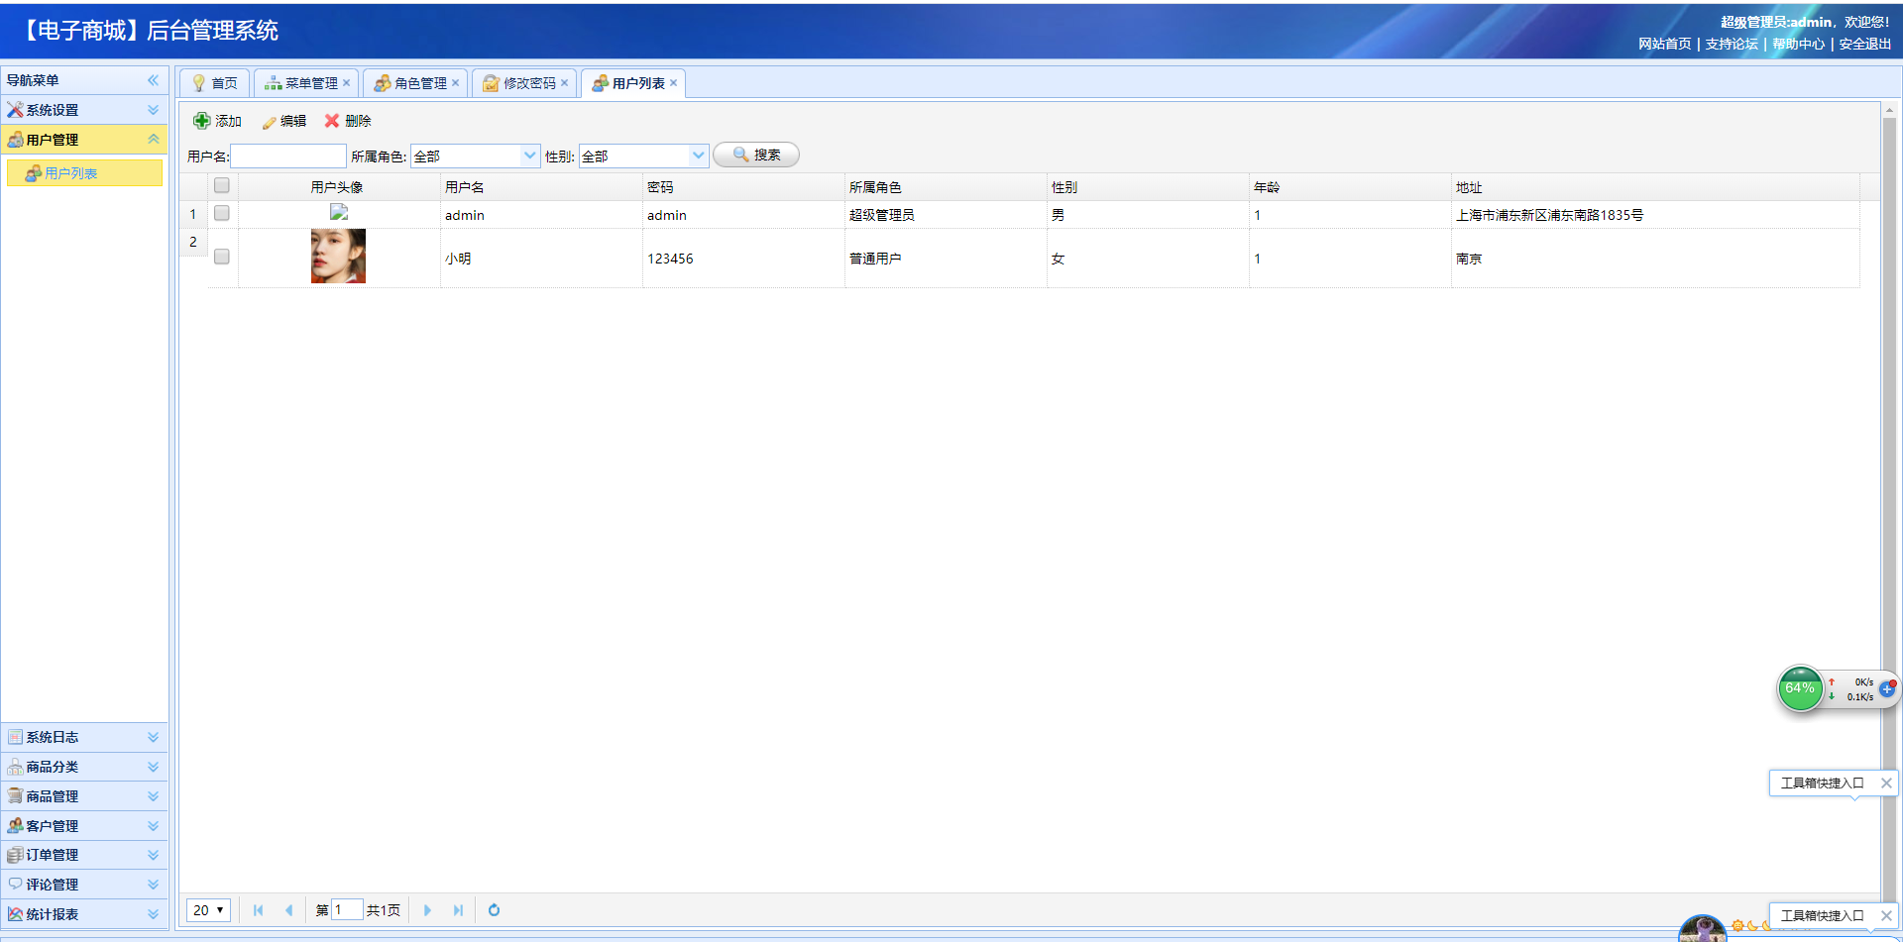Click the 用户名 column header
This screenshot has width=1903, height=942.
pos(541,187)
